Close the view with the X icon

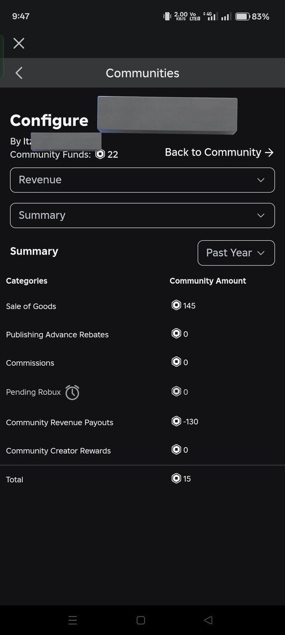[19, 43]
